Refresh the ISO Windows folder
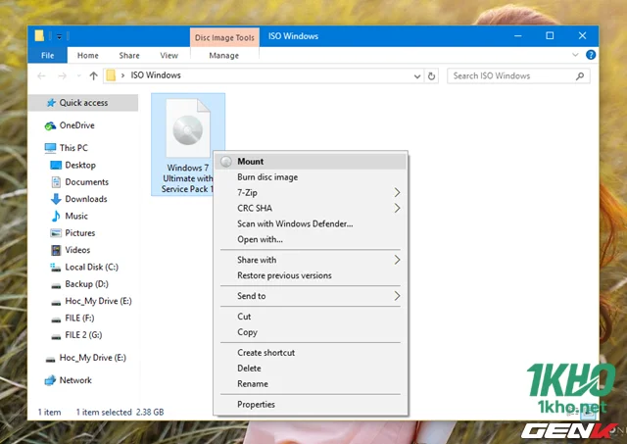The width and height of the screenshot is (627, 444). tap(431, 76)
